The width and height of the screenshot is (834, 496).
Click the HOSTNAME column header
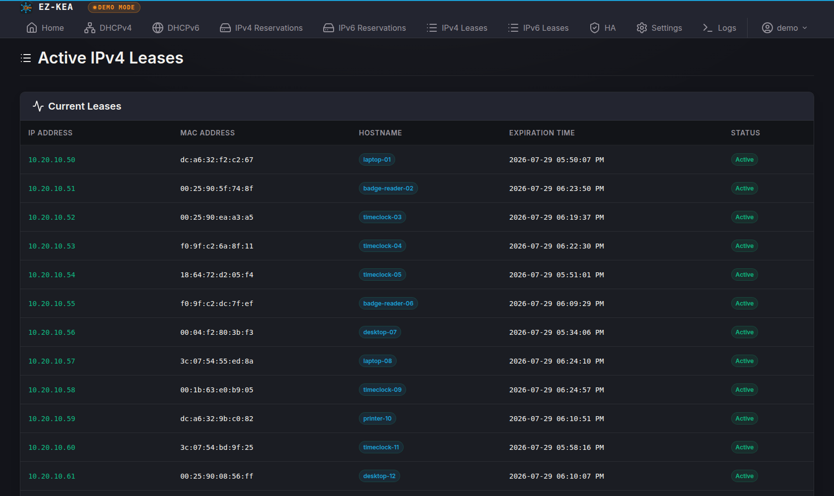click(x=380, y=133)
